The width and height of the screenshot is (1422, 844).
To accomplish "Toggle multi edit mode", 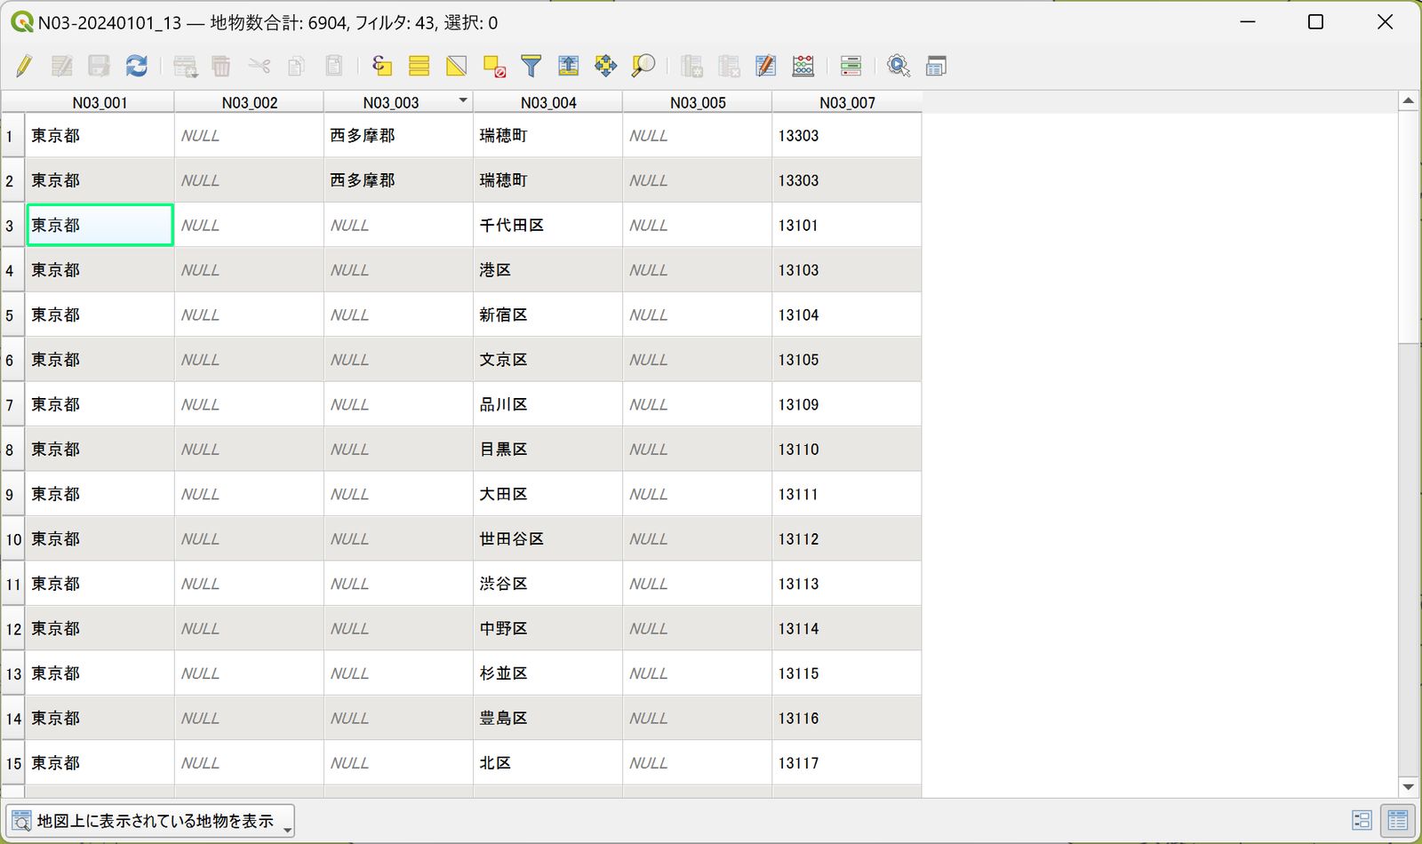I will pyautogui.click(x=62, y=66).
